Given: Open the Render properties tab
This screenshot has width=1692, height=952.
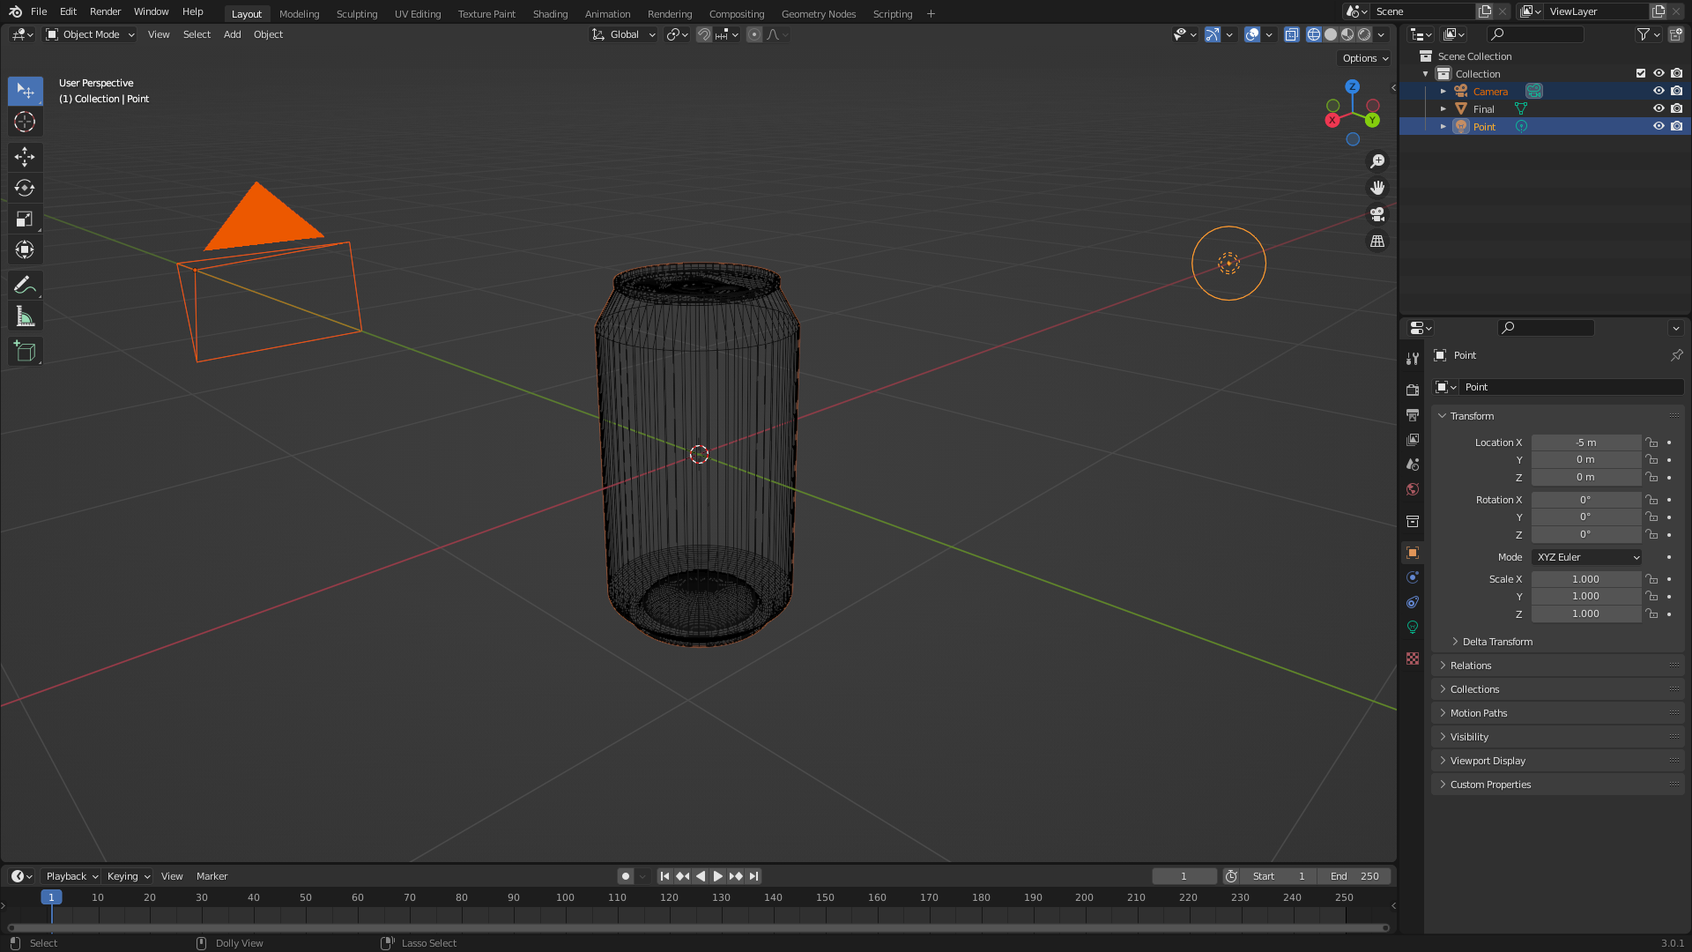Looking at the screenshot, I should (x=1413, y=390).
